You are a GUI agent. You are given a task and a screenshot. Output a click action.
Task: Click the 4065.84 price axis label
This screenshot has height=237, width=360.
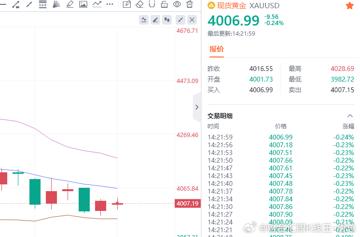point(187,189)
